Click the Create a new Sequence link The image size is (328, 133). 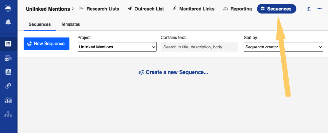pyautogui.click(x=173, y=72)
